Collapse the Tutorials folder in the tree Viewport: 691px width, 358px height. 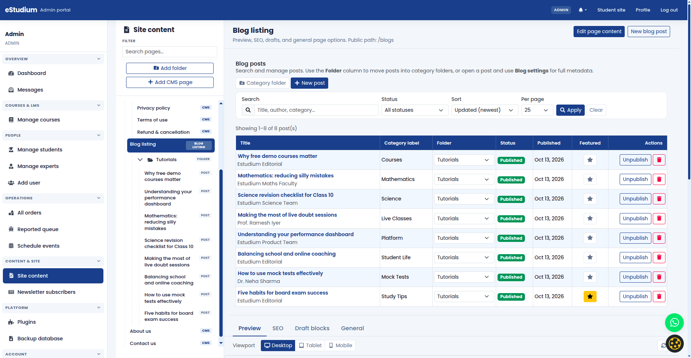[140, 160]
